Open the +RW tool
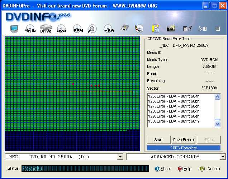This screenshot has width=228, height=179. click(x=109, y=29)
